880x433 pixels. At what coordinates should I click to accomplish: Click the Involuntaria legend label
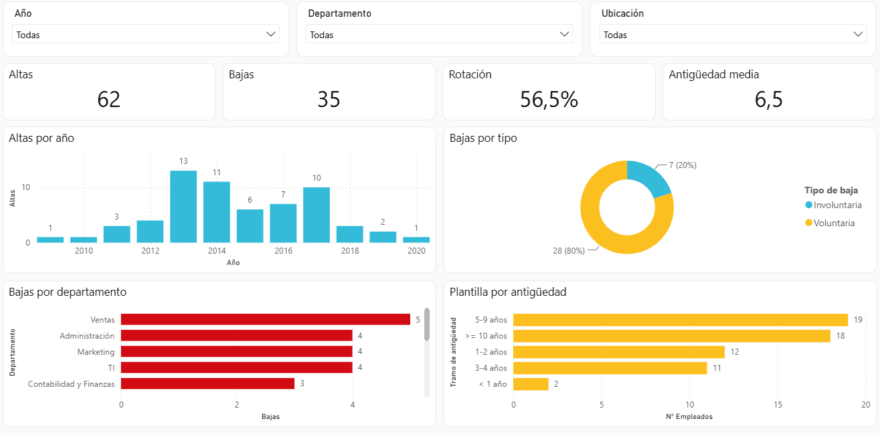pyautogui.click(x=838, y=205)
